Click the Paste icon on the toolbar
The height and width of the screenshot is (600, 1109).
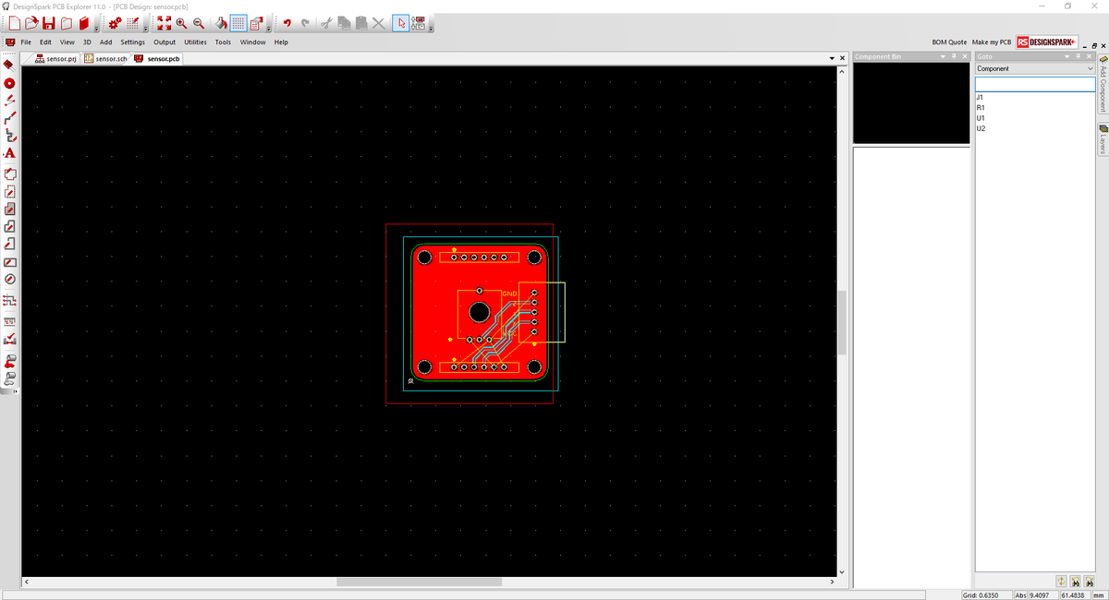[361, 23]
